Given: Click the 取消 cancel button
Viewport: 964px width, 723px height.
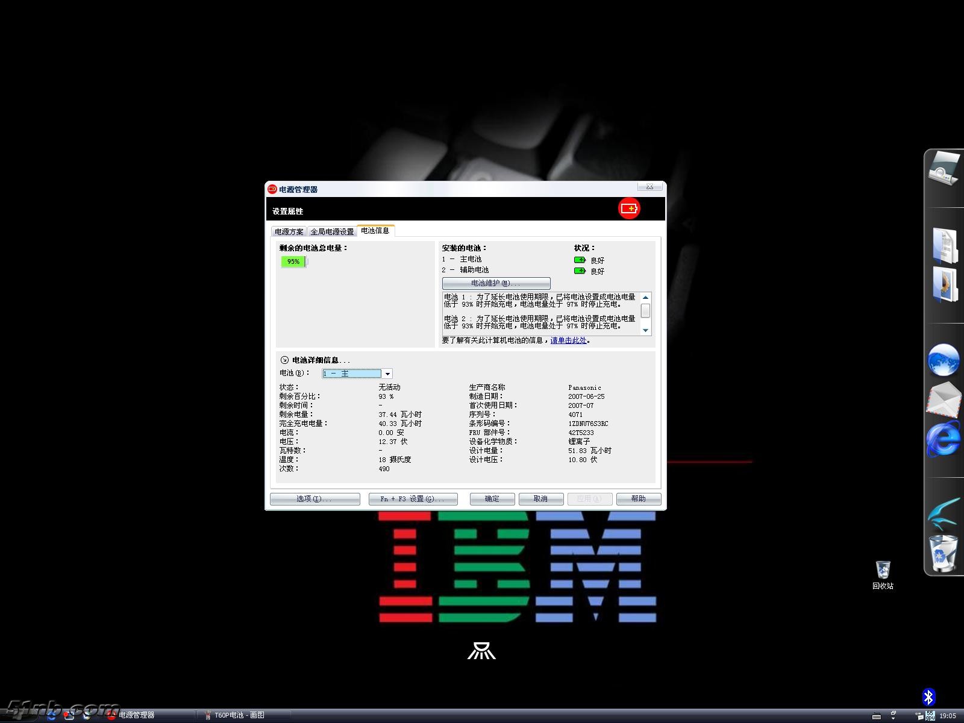Looking at the screenshot, I should (x=540, y=499).
